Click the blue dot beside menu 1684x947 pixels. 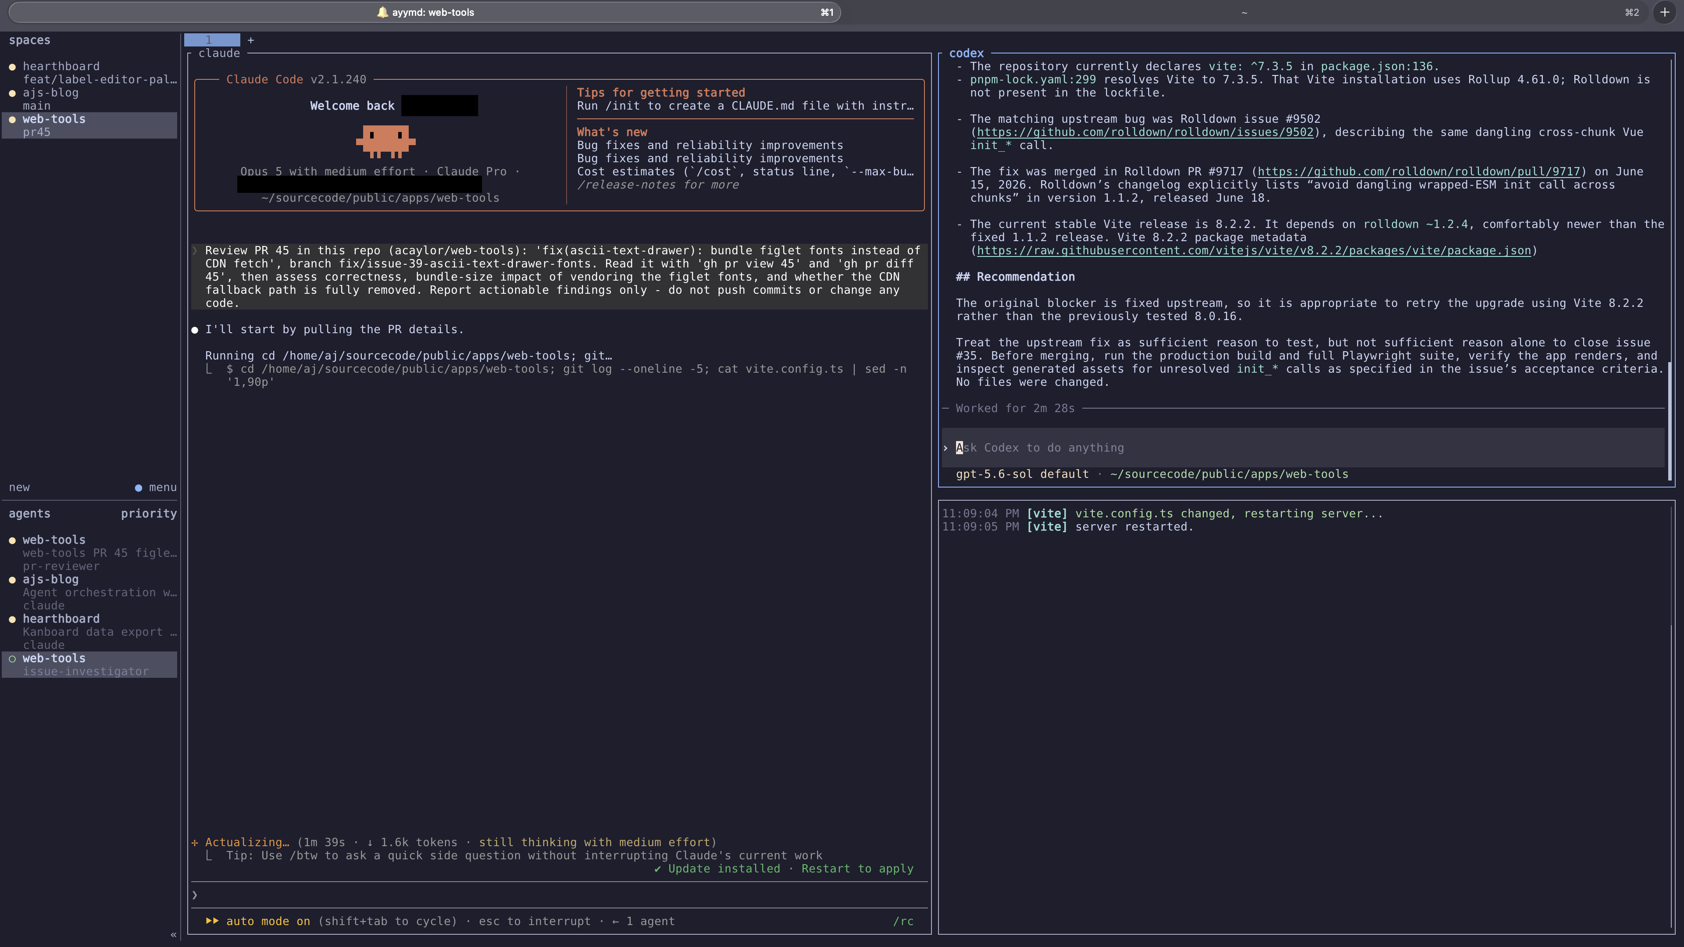pos(139,488)
